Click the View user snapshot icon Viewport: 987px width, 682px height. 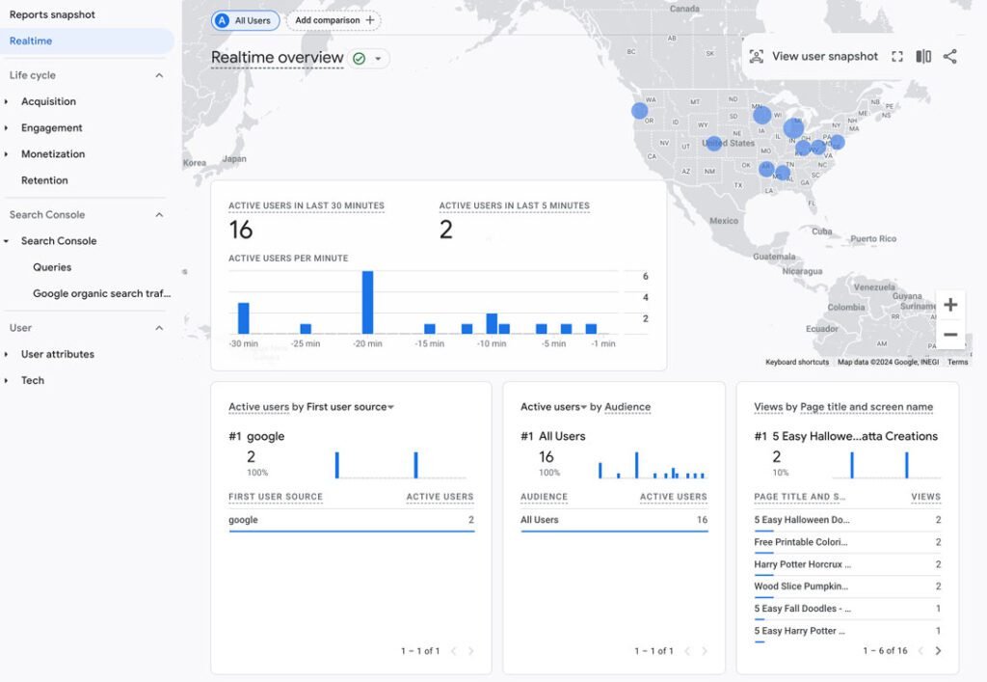point(756,57)
